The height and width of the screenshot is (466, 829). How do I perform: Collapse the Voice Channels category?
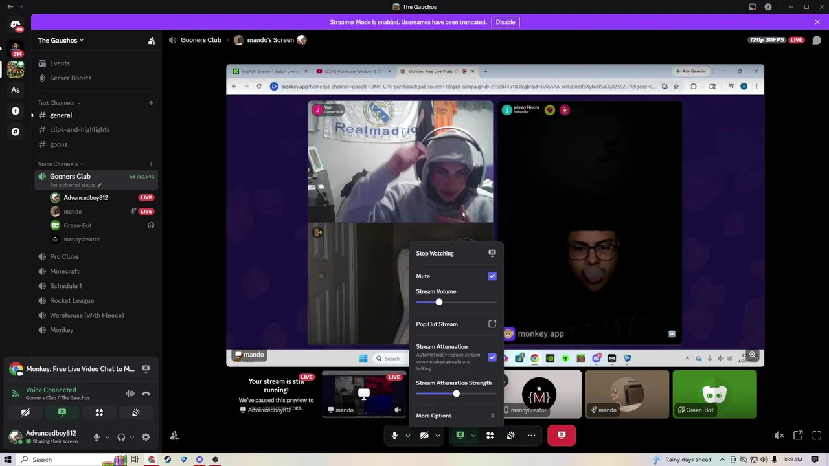pos(61,164)
